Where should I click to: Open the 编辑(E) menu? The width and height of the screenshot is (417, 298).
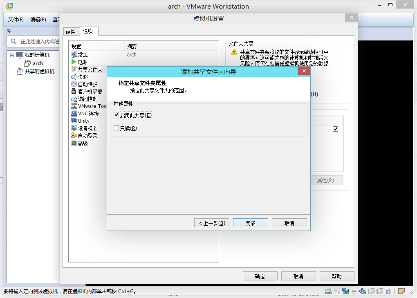38,20
